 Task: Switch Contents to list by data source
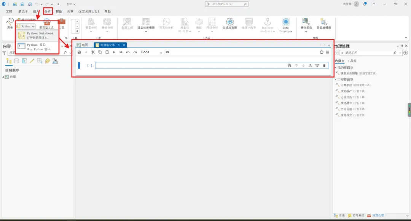[16, 61]
